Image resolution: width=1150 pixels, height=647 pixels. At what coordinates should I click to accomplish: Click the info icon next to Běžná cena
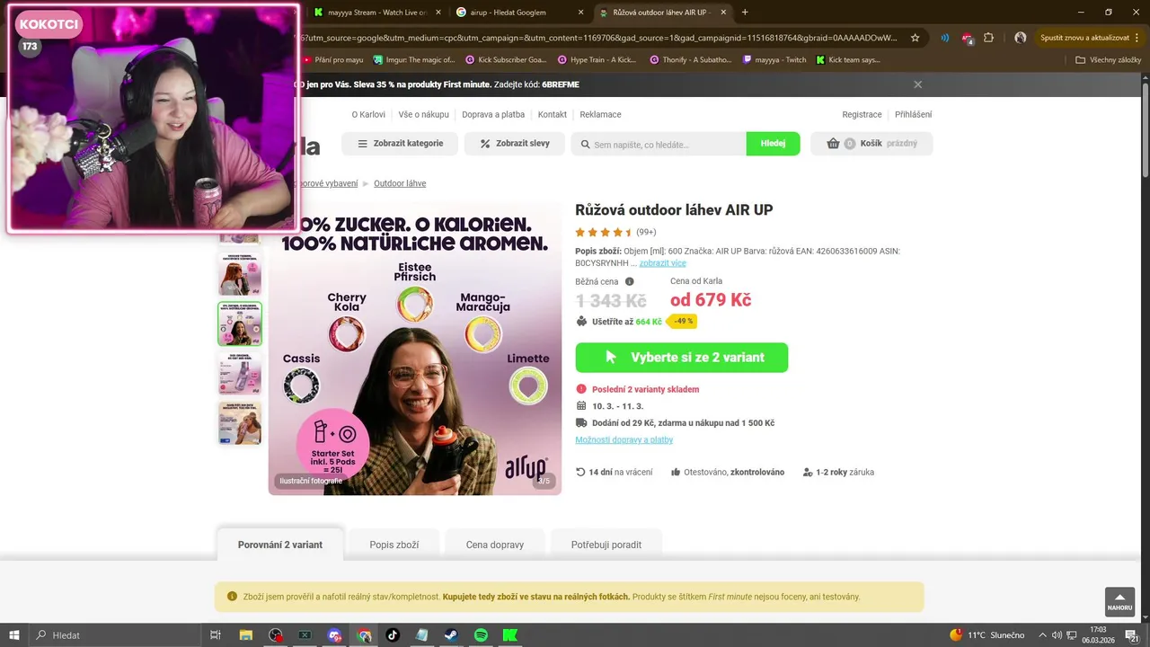(x=629, y=281)
